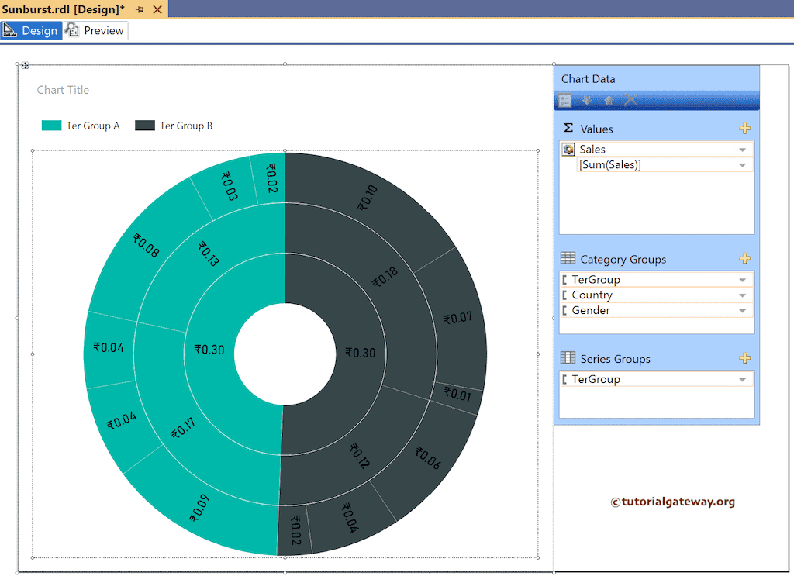
Task: Add a Series Group with the plus icon
Action: (744, 358)
